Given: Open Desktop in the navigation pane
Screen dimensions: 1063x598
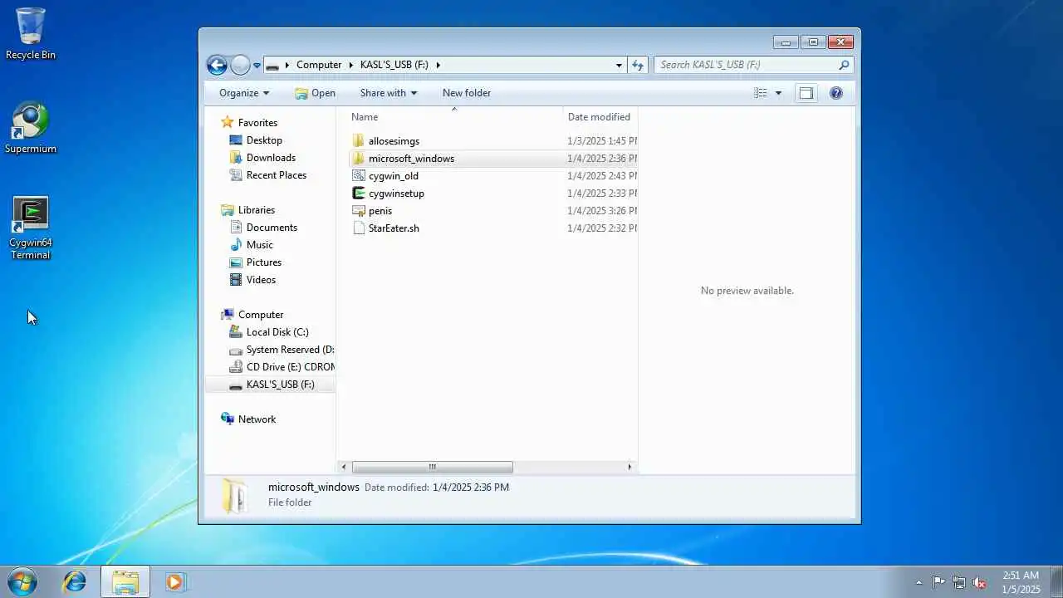Looking at the screenshot, I should 264,140.
